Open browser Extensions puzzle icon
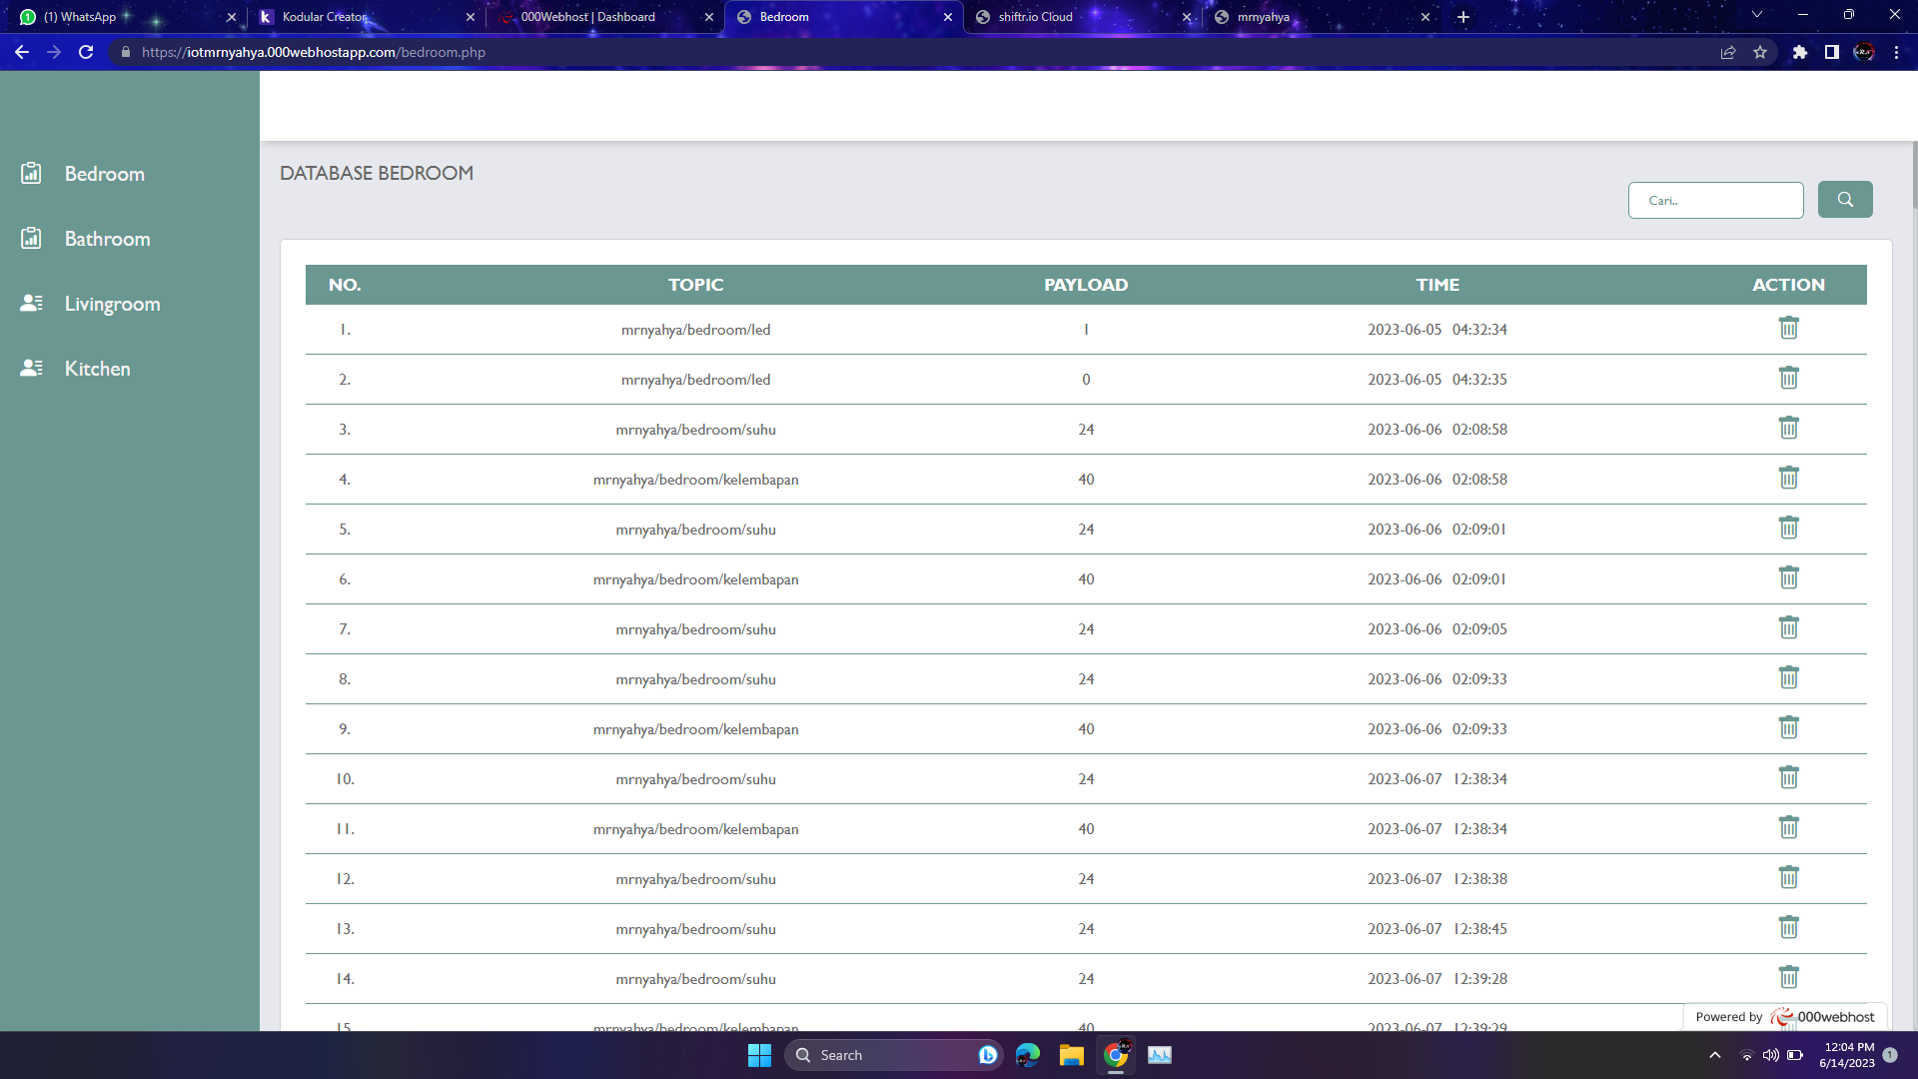1918x1079 pixels. [1799, 52]
